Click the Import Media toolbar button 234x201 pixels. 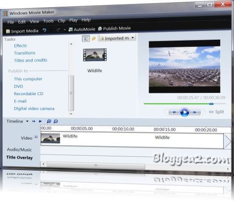click(22, 31)
